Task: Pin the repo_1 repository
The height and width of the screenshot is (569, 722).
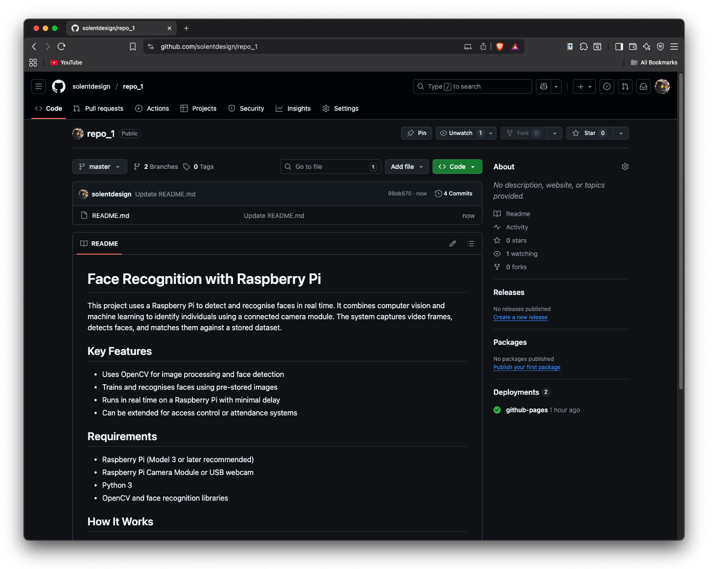Action: (x=417, y=133)
